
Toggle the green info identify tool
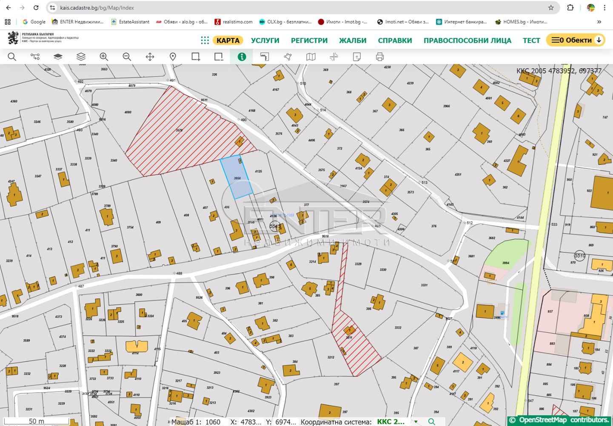point(242,57)
